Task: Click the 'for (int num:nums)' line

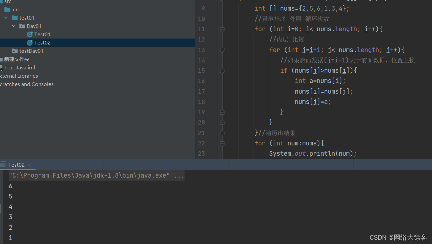Action: click(289, 143)
